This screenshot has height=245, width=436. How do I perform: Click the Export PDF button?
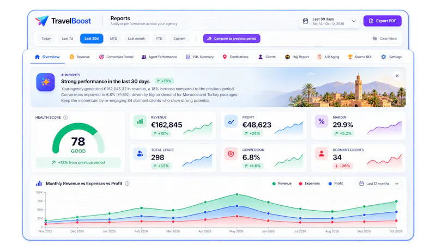click(383, 21)
